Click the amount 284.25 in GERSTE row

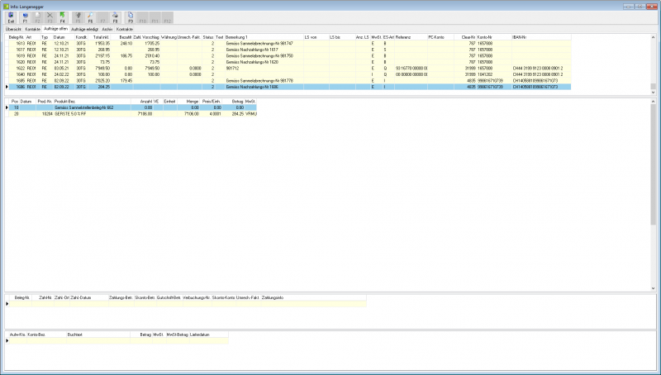238,114
